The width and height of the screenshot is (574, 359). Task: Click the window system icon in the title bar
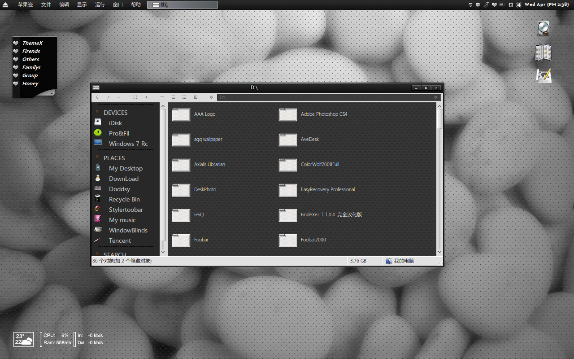point(96,88)
